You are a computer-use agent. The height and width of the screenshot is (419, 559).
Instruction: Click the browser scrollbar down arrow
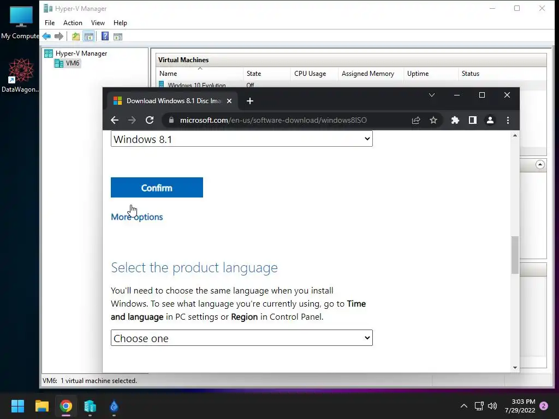pos(515,368)
